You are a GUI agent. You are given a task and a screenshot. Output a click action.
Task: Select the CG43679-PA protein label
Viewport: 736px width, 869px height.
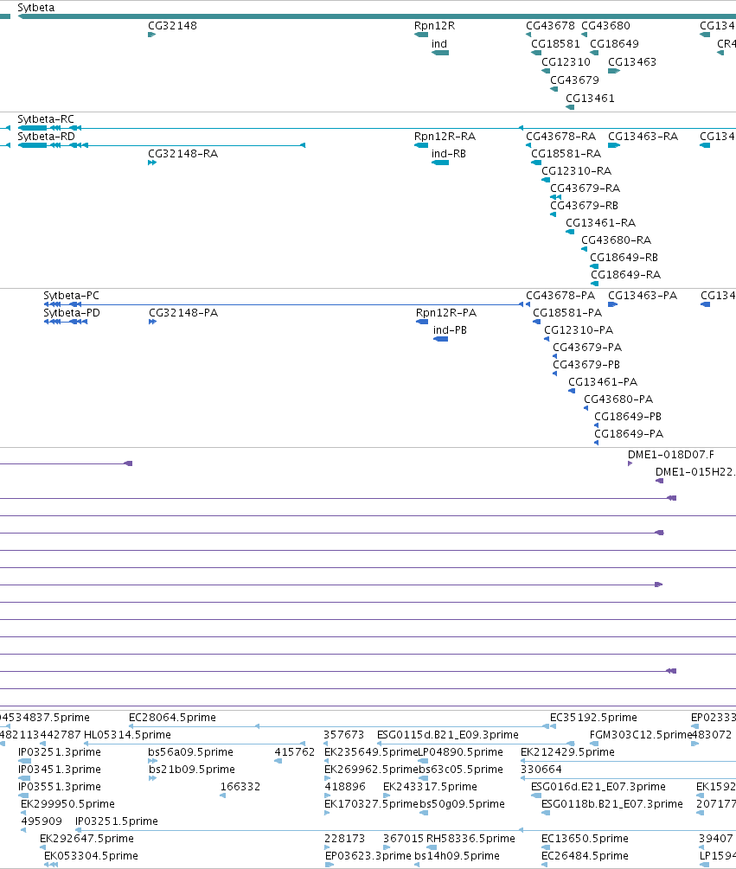tap(587, 348)
